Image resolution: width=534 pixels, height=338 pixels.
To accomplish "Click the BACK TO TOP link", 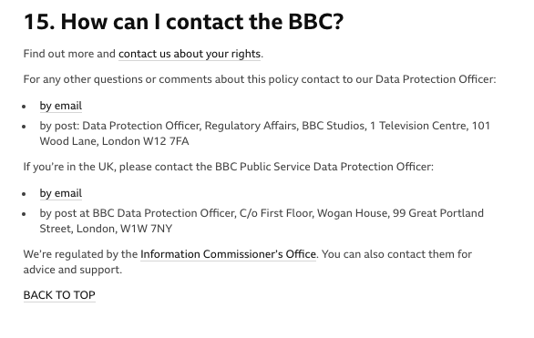I will [x=59, y=295].
